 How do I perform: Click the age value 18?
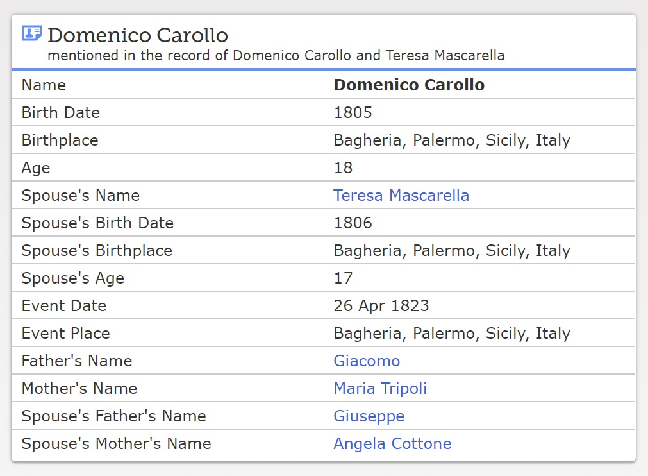343,168
